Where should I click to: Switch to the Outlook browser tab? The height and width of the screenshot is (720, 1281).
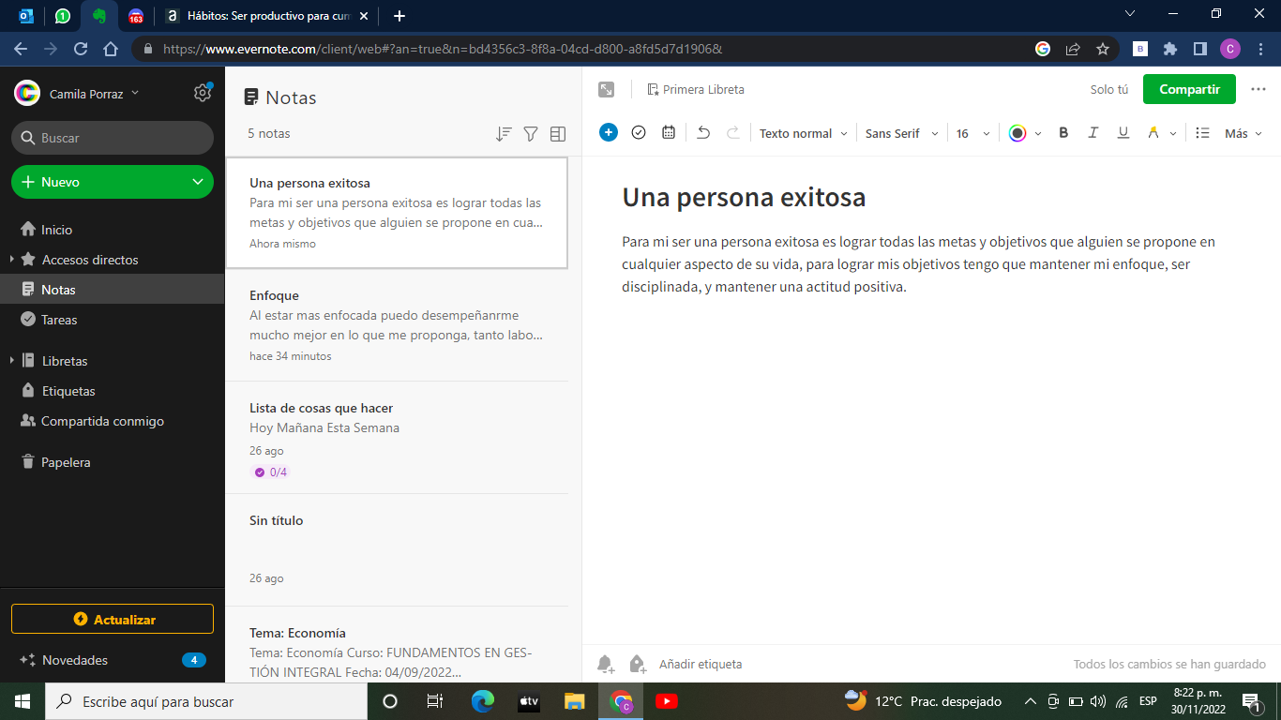25,16
